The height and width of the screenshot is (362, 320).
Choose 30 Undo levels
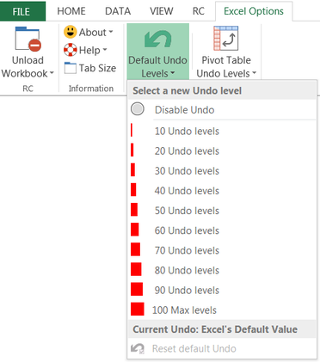click(222, 170)
